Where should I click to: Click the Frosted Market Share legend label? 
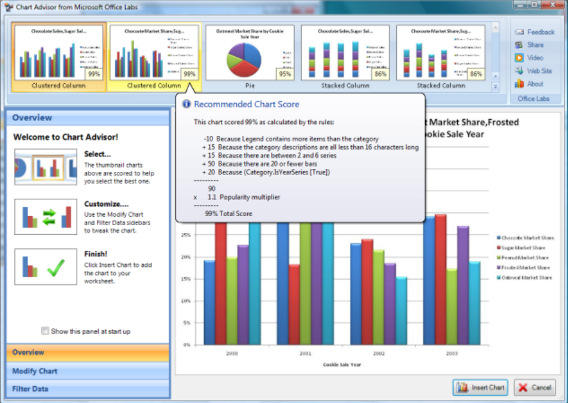pyautogui.click(x=526, y=268)
